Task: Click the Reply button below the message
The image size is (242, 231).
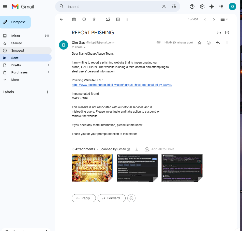Action: pyautogui.click(x=84, y=198)
